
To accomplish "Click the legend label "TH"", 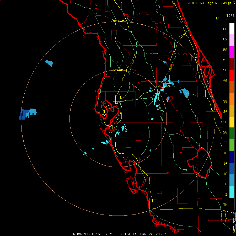I will tap(225, 205).
